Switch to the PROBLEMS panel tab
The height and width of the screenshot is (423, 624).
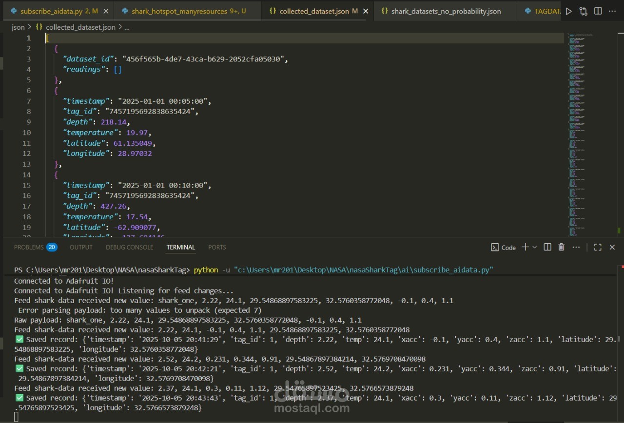[x=29, y=247]
